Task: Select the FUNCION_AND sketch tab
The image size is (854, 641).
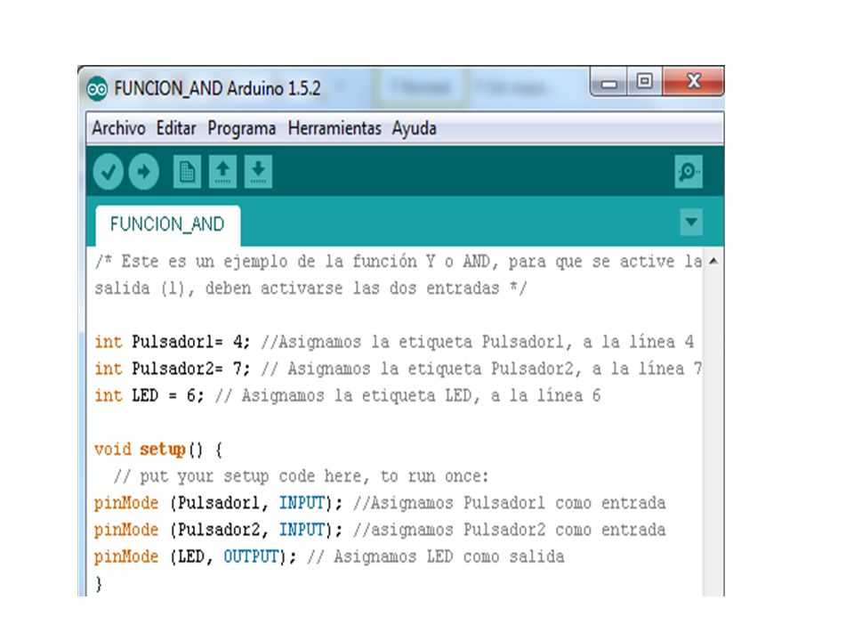Action: [x=167, y=224]
